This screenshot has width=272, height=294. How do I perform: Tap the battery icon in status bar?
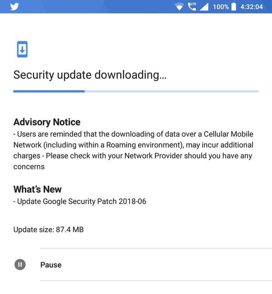click(x=233, y=7)
